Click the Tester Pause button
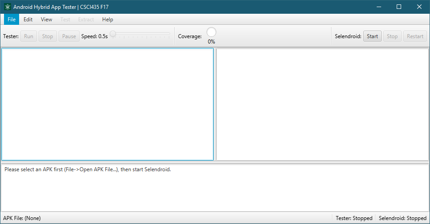 click(69, 36)
